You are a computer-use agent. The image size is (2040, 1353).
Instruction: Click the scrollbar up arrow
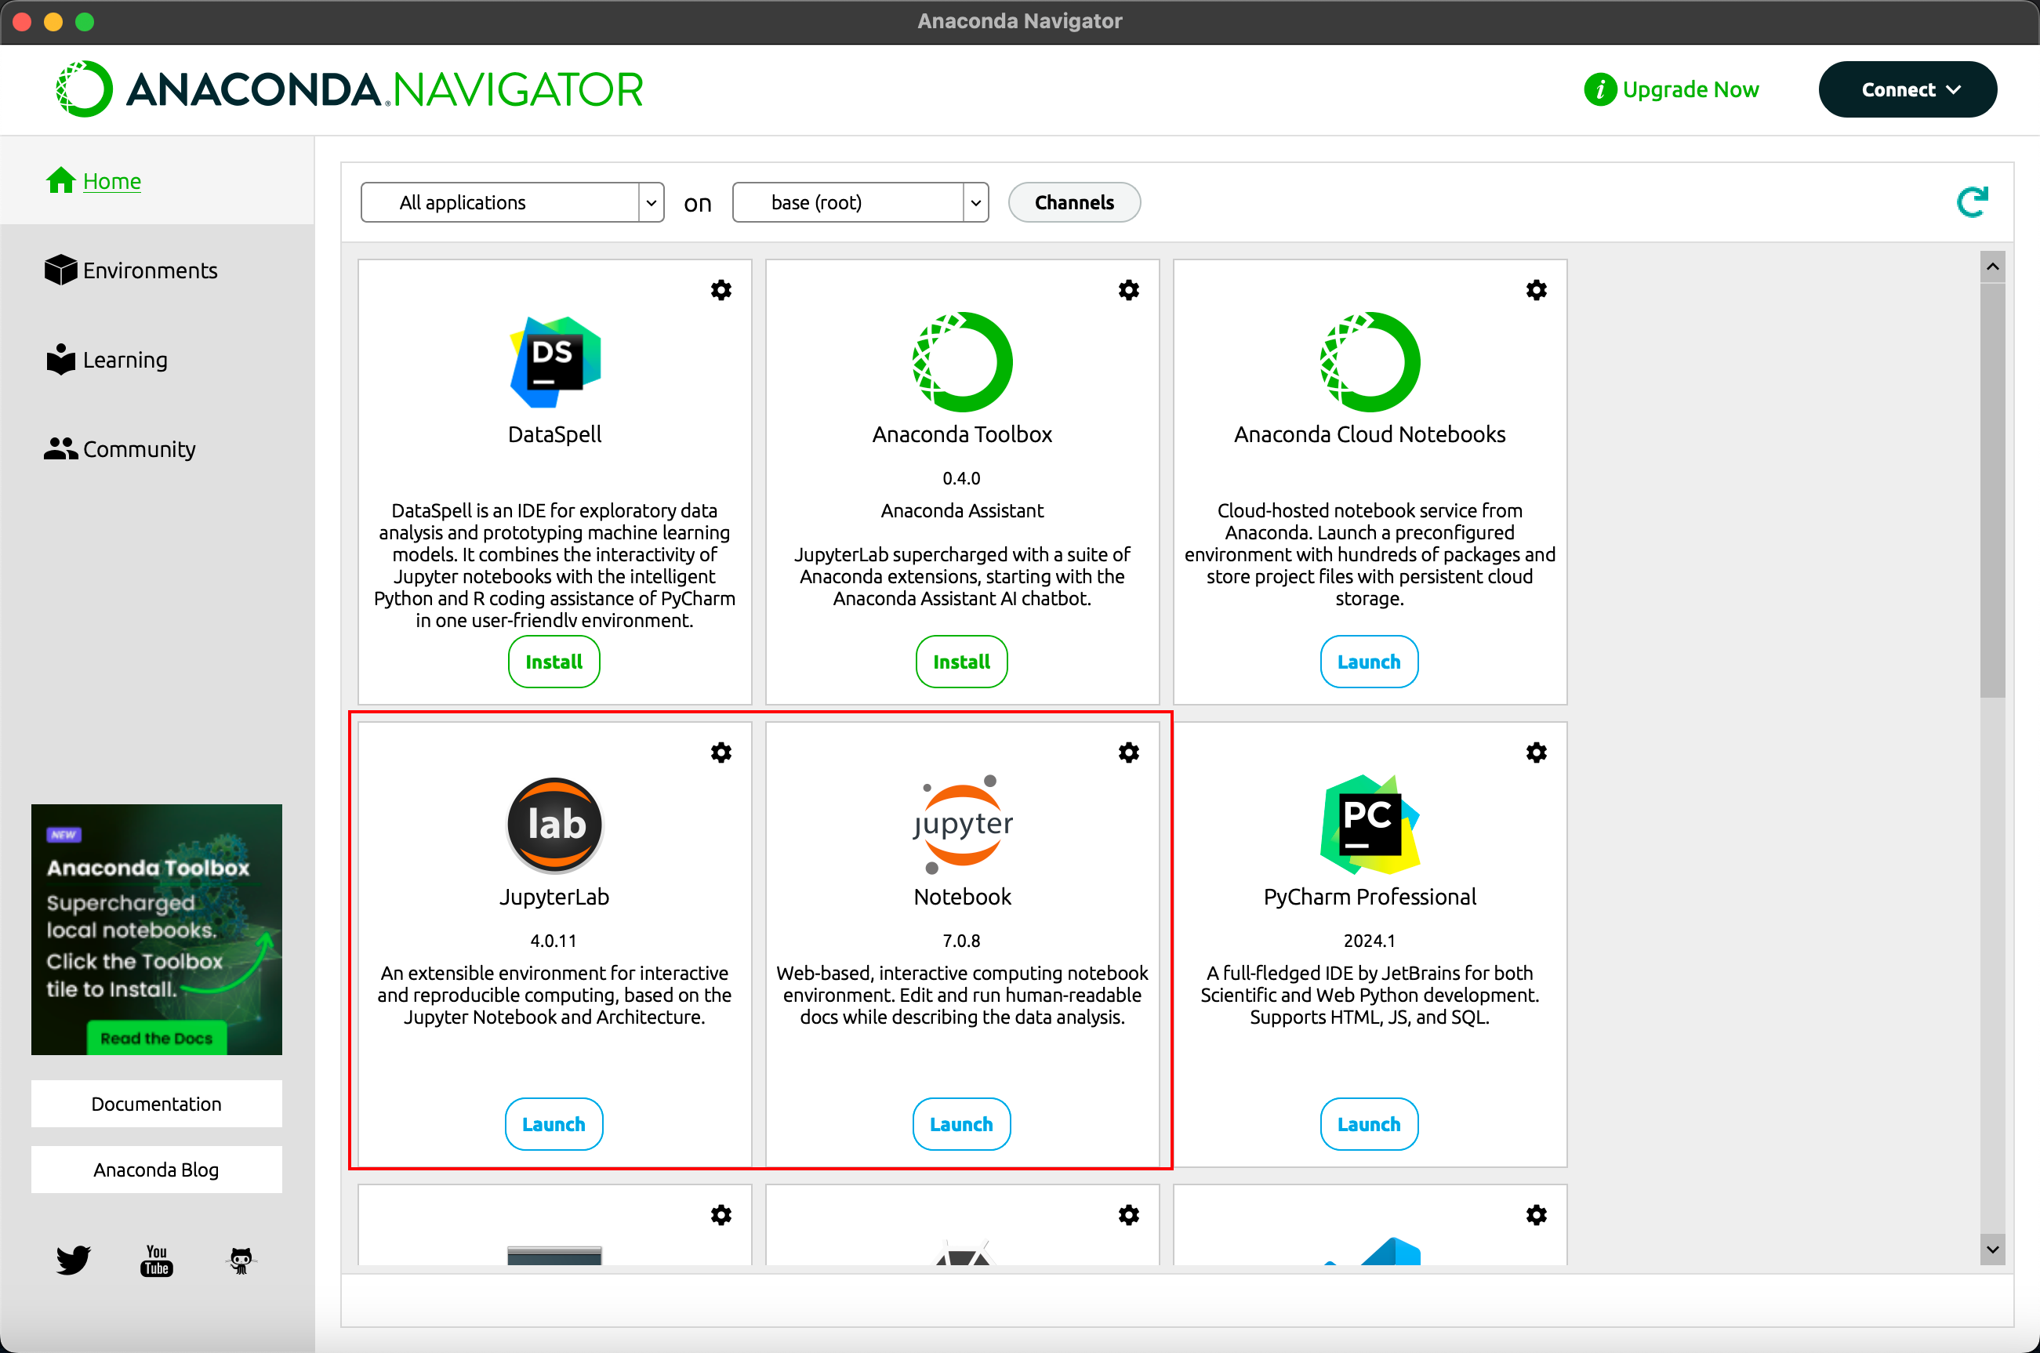pos(1992,267)
